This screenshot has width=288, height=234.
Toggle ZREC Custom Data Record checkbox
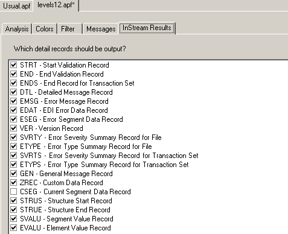click(13, 183)
